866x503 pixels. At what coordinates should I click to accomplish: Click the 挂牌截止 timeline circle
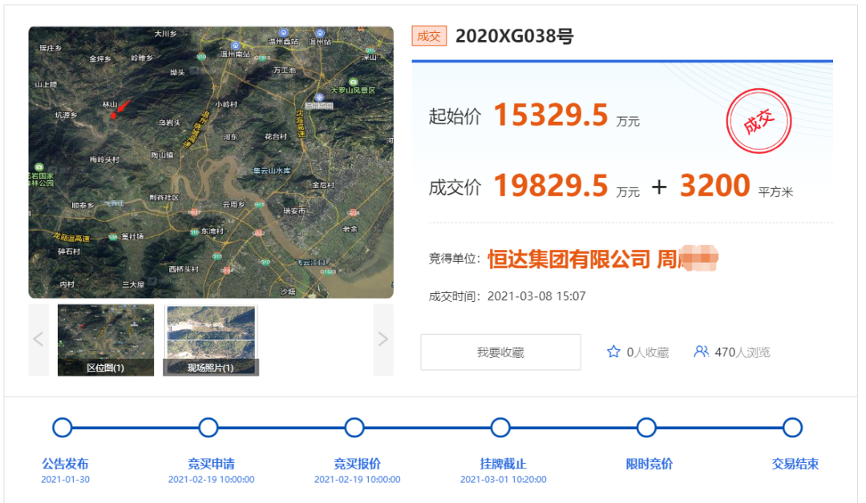point(500,428)
